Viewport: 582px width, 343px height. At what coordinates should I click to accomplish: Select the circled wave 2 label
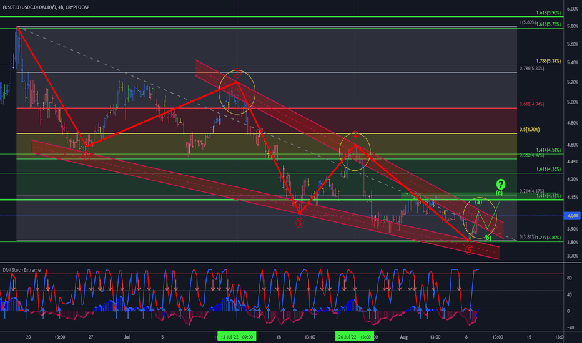click(237, 73)
